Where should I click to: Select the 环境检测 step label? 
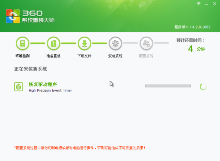point(22,56)
